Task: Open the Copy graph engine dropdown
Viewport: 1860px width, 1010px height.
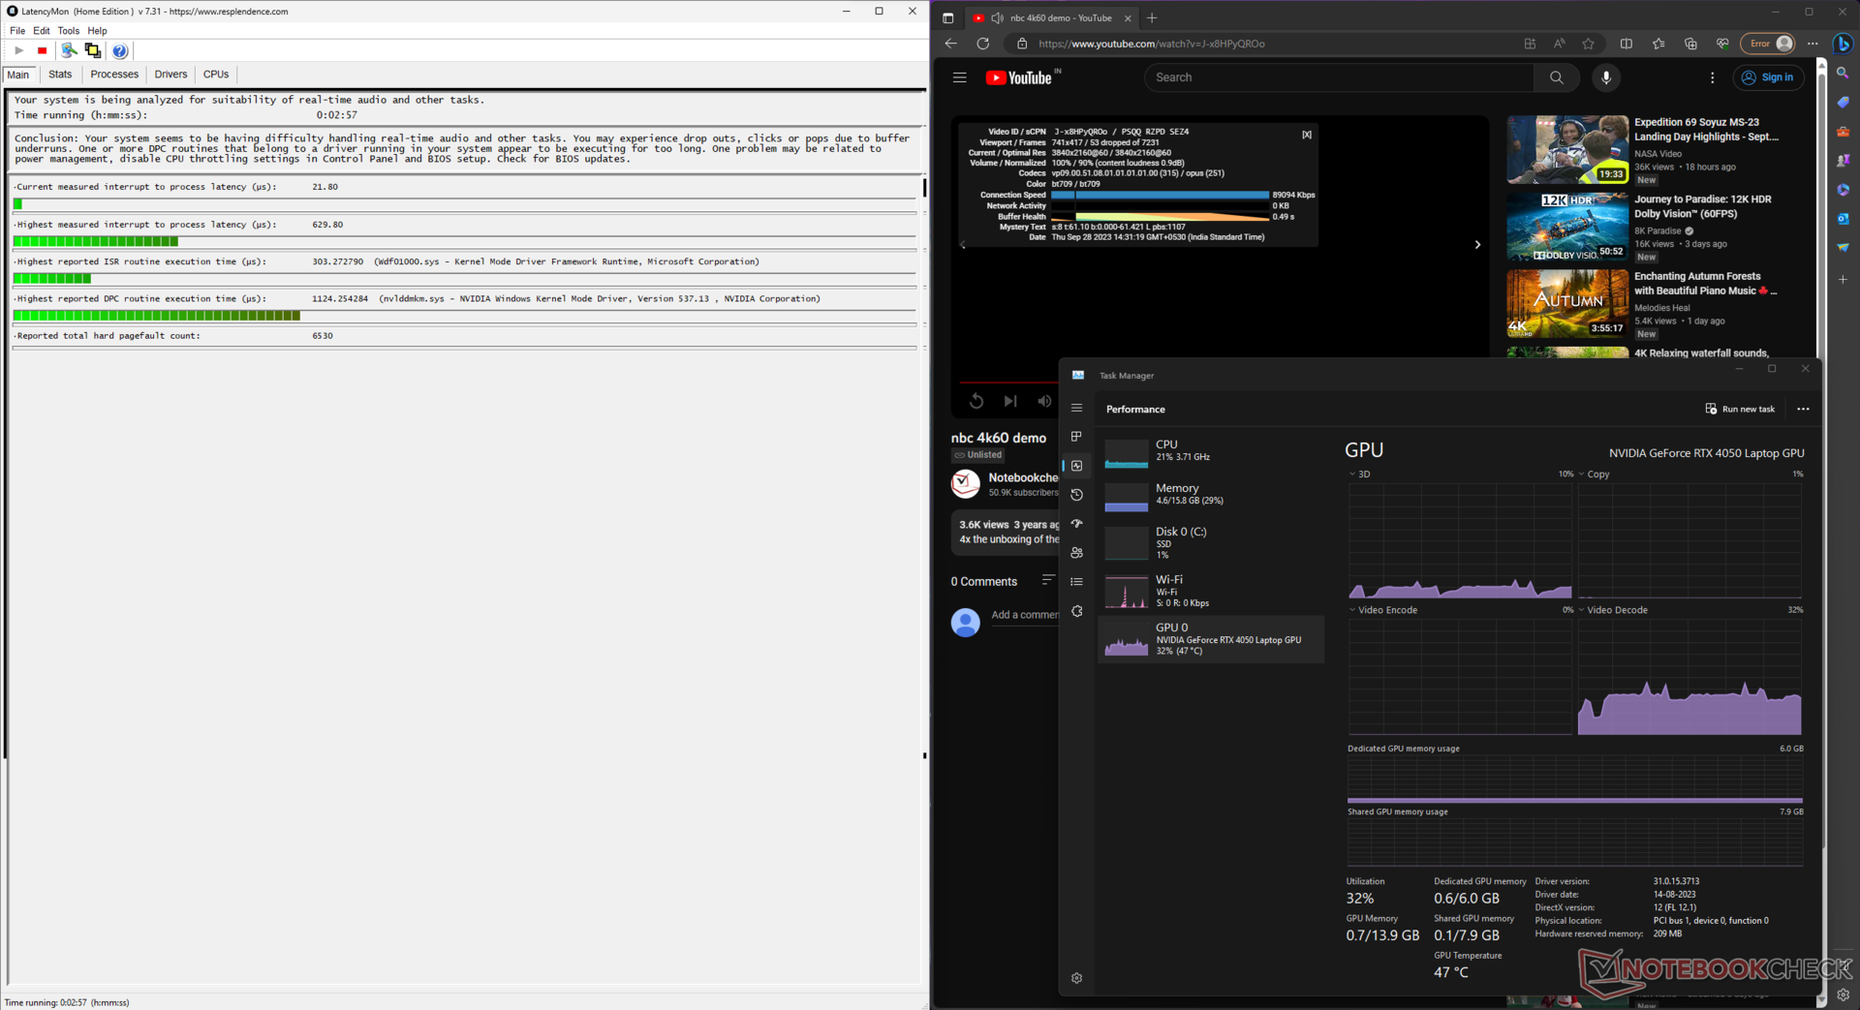Action: (1582, 474)
